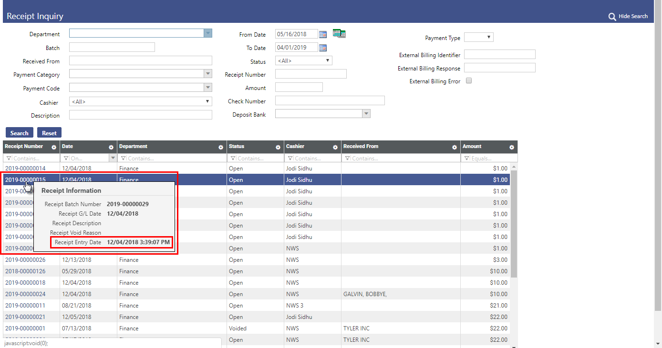Expand the Payment Code dropdown
The width and height of the screenshot is (662, 348).
click(207, 87)
